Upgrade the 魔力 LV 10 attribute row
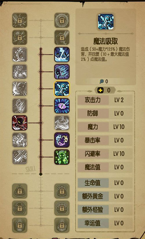The height and width of the screenshot is (239, 145). [x=105, y=127]
